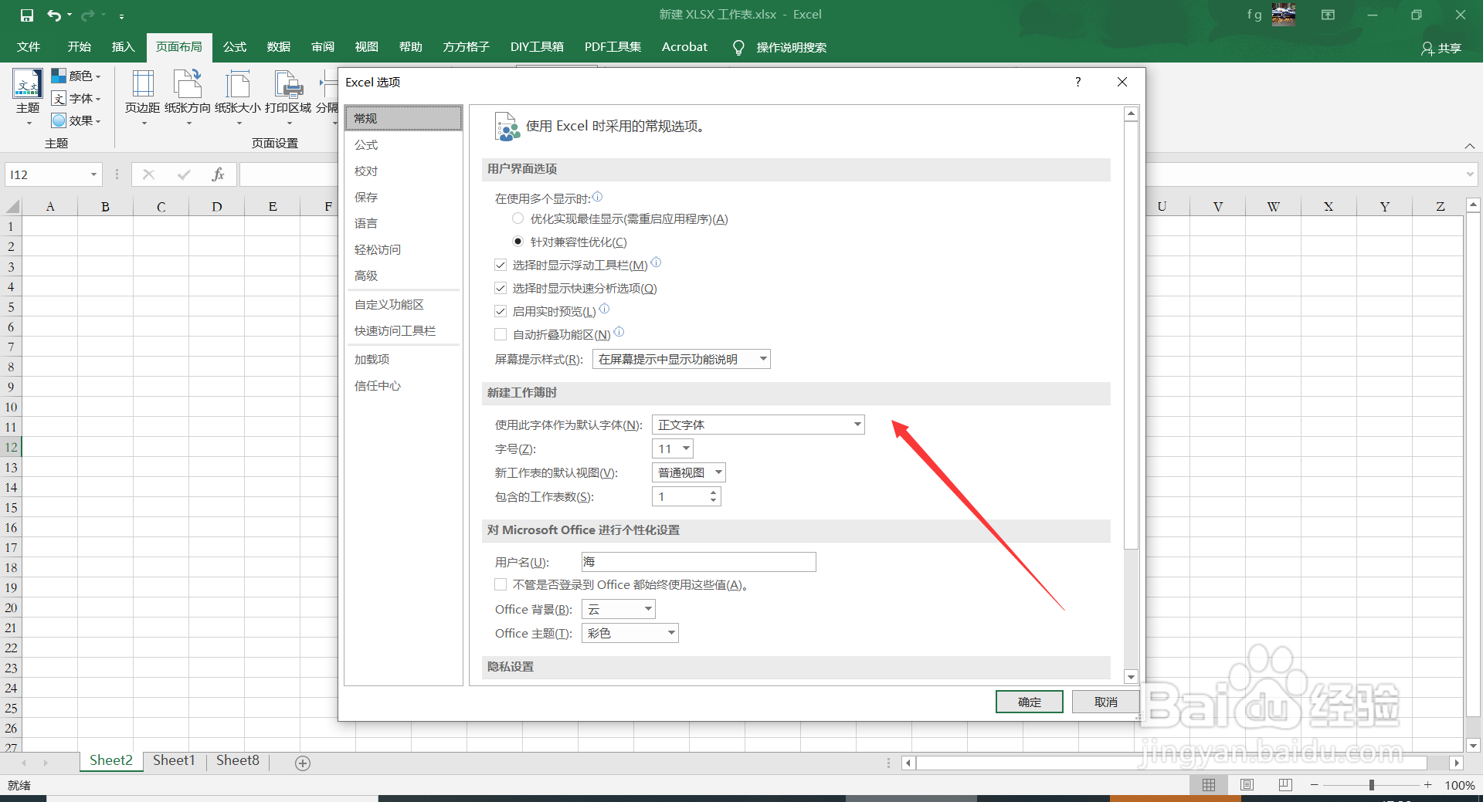Add a new sheet with plus icon
This screenshot has width=1483, height=802.
[x=303, y=763]
